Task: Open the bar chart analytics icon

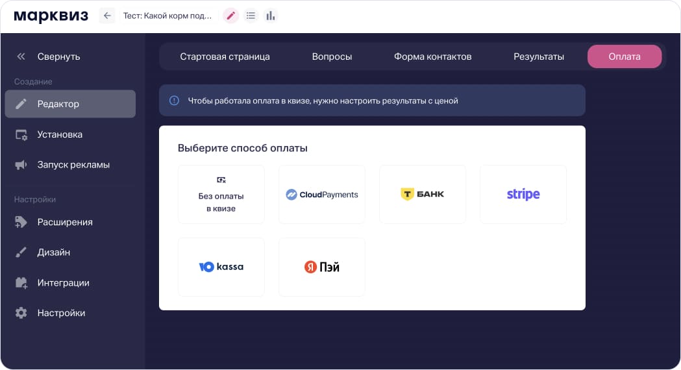Action: [271, 16]
